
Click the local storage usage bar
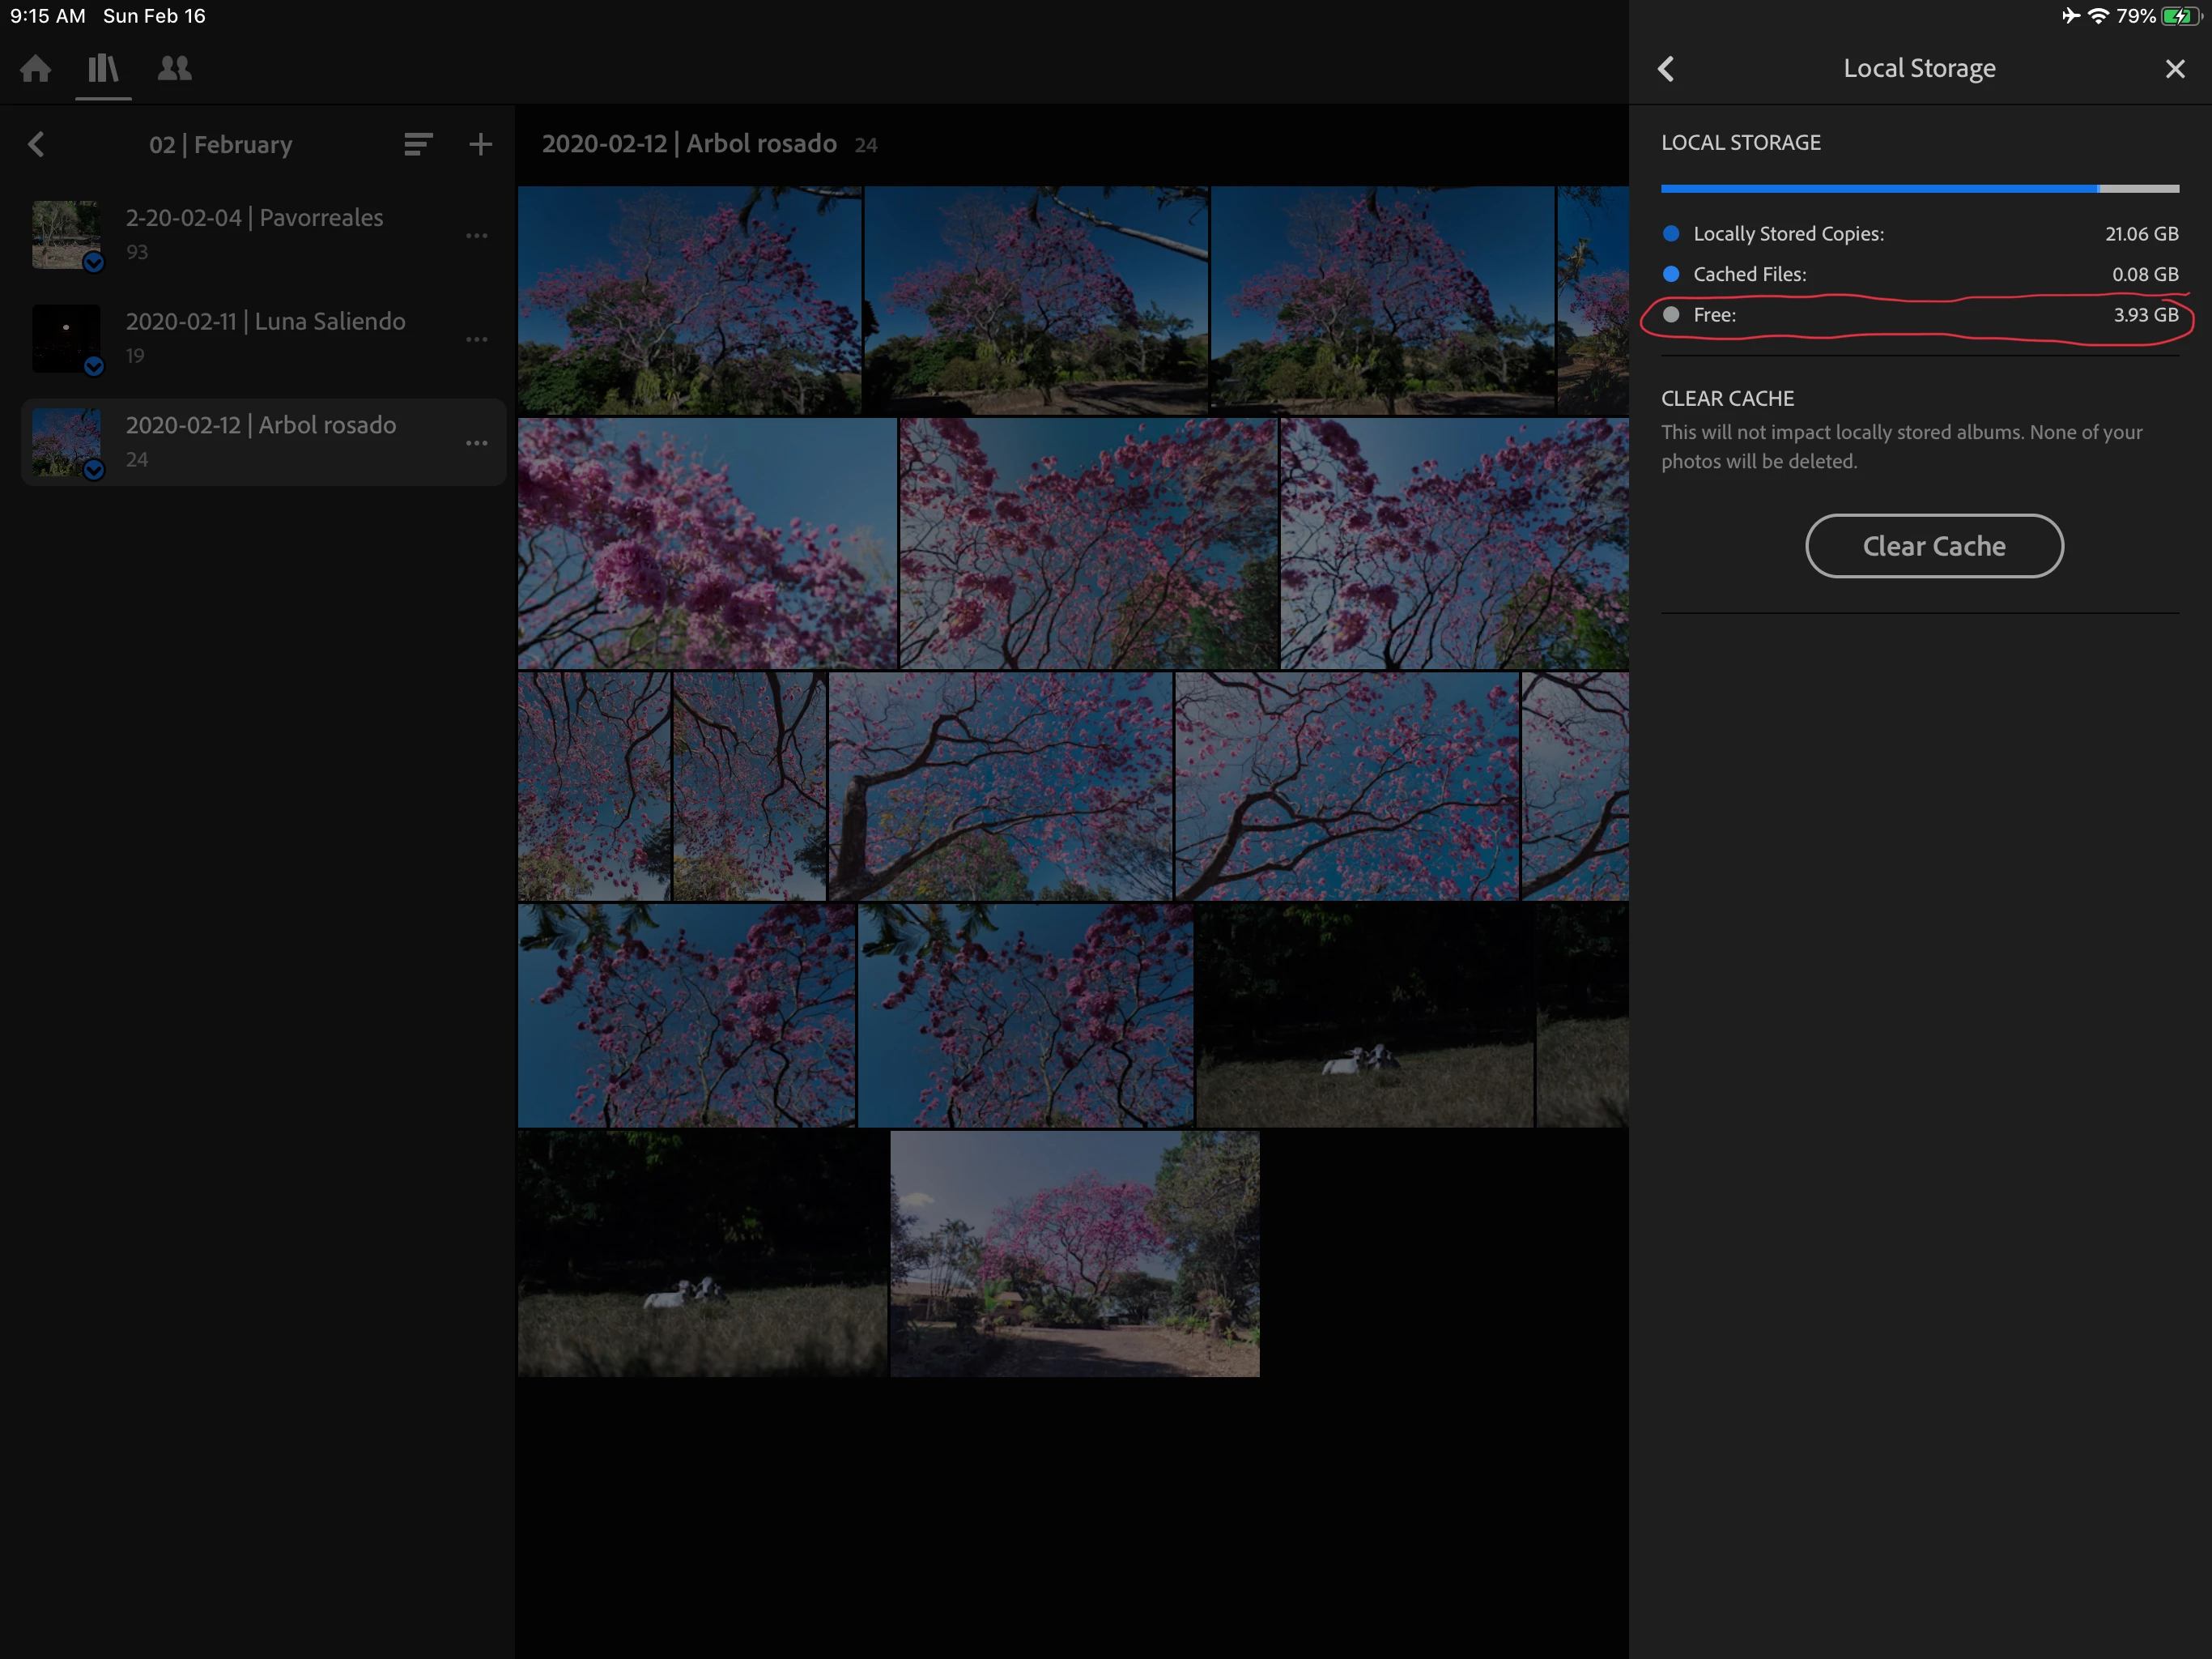pos(1919,188)
